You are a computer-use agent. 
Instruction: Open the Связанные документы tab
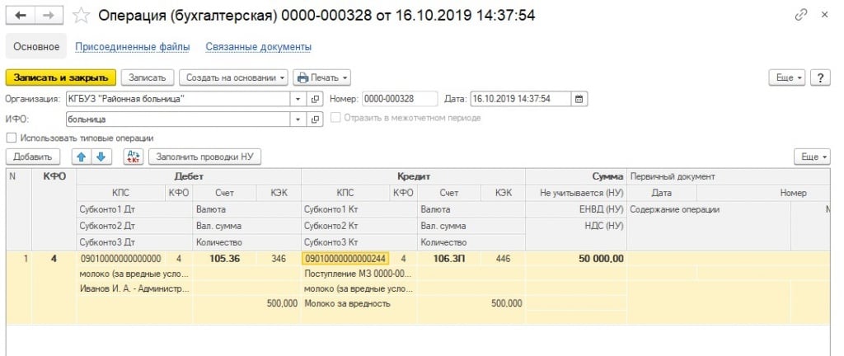pos(258,47)
